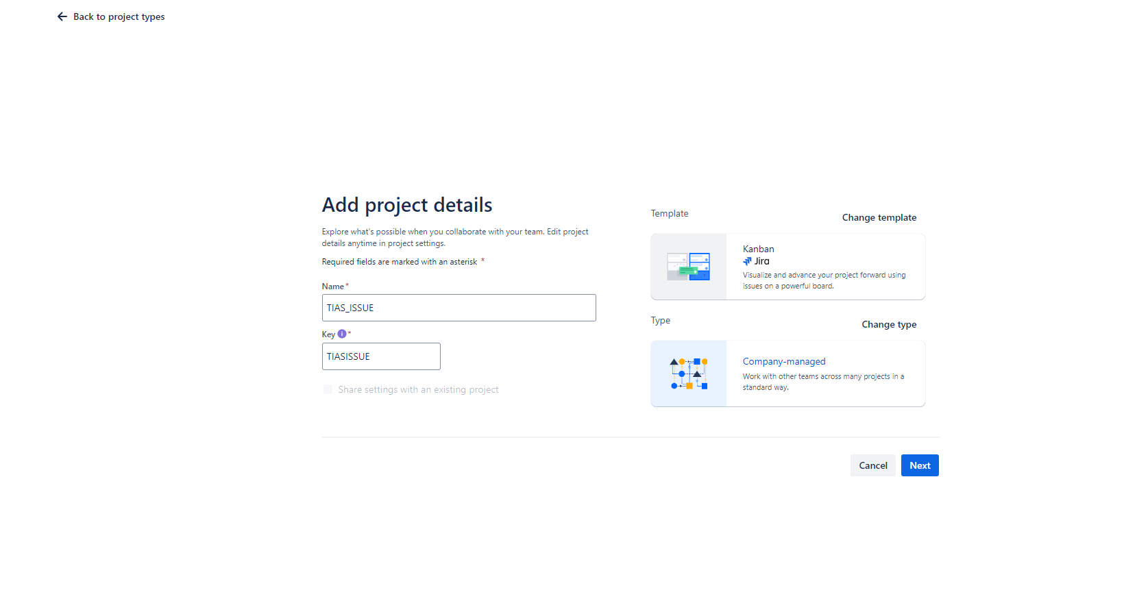Viewport: 1137px width, 599px height.
Task: Click the 'Explore what's possible' paragraph
Action: click(455, 237)
